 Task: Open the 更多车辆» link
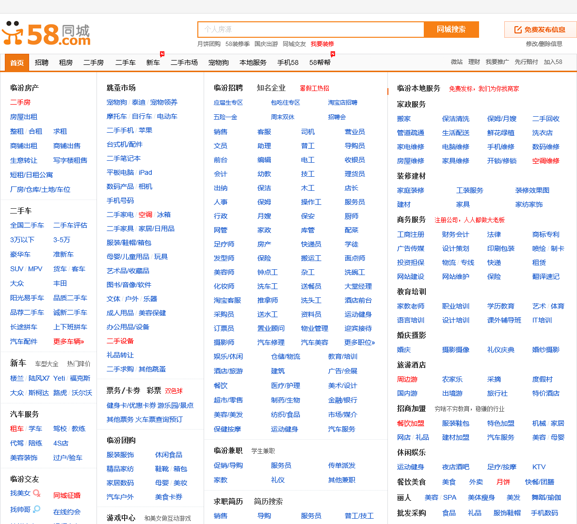[x=68, y=341]
